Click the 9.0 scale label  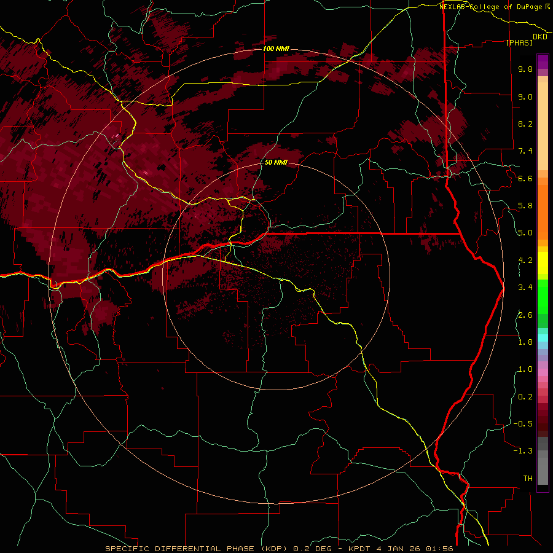pos(525,96)
